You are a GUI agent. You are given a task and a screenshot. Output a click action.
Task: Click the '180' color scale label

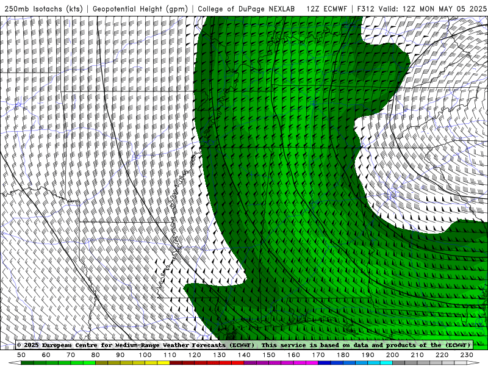coord(343,355)
